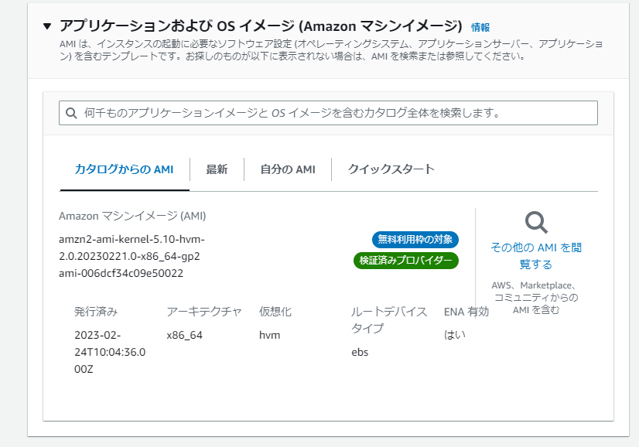This screenshot has height=447, width=639.
Task: Click the Amazon マシンイメージ (AMI) label
Action: click(x=132, y=216)
